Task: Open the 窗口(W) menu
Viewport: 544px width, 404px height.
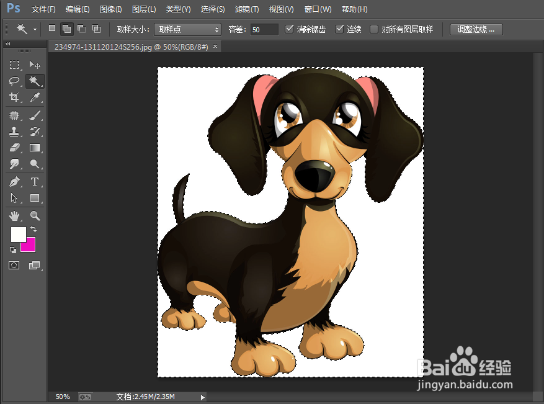Action: click(x=318, y=9)
